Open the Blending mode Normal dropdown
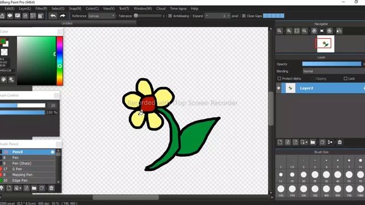 pos(334,71)
